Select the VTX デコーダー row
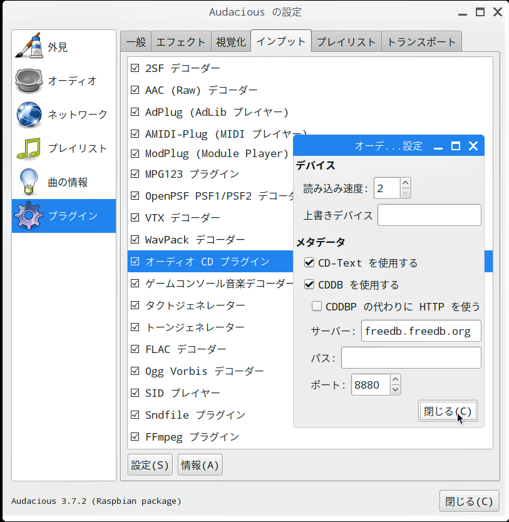Viewport: 509px width, 522px height. click(x=210, y=217)
